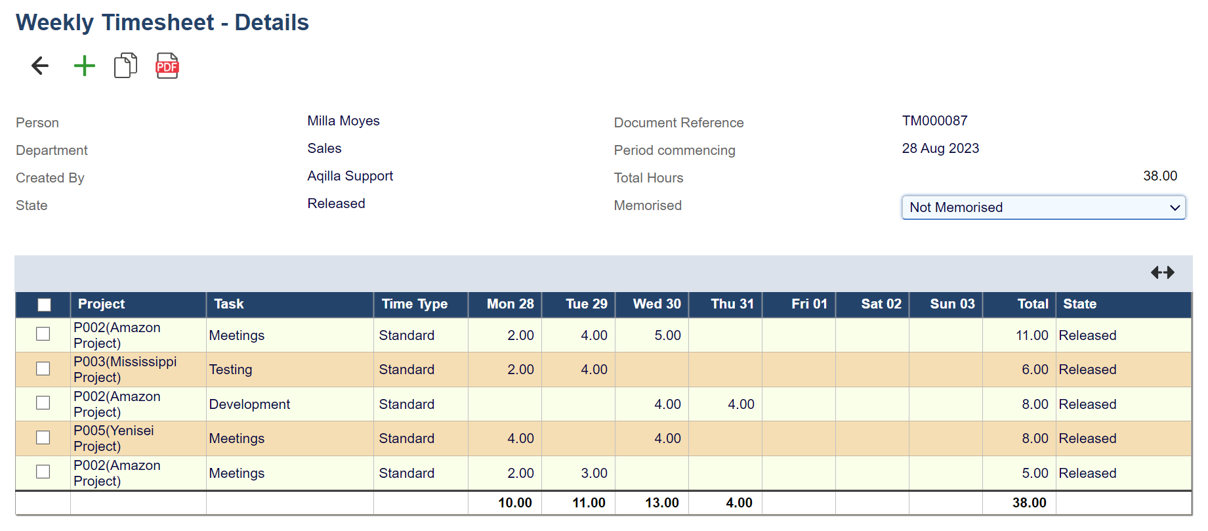Viewport: 1208px width, 531px height.
Task: Click the back arrow icon
Action: (x=40, y=66)
